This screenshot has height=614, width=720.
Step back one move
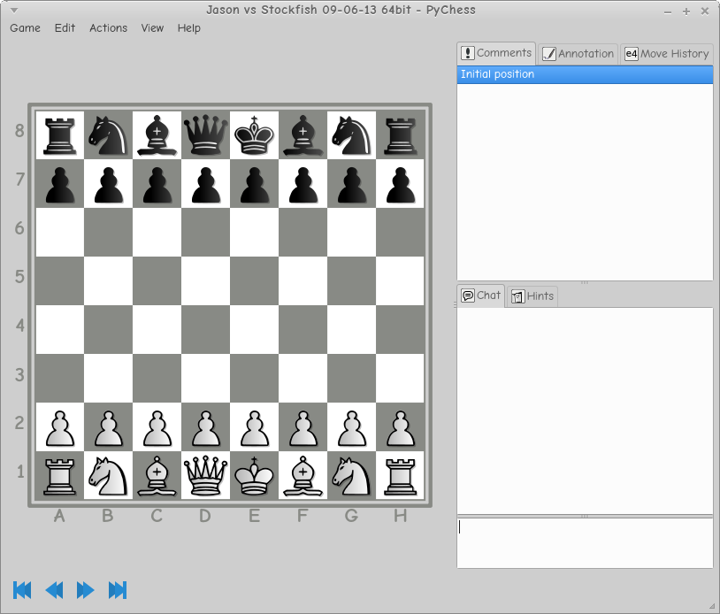(54, 590)
